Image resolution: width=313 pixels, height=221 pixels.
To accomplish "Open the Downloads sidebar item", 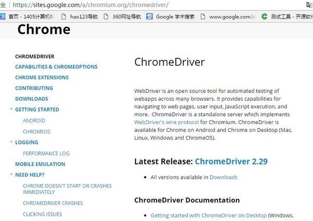I will (x=31, y=99).
